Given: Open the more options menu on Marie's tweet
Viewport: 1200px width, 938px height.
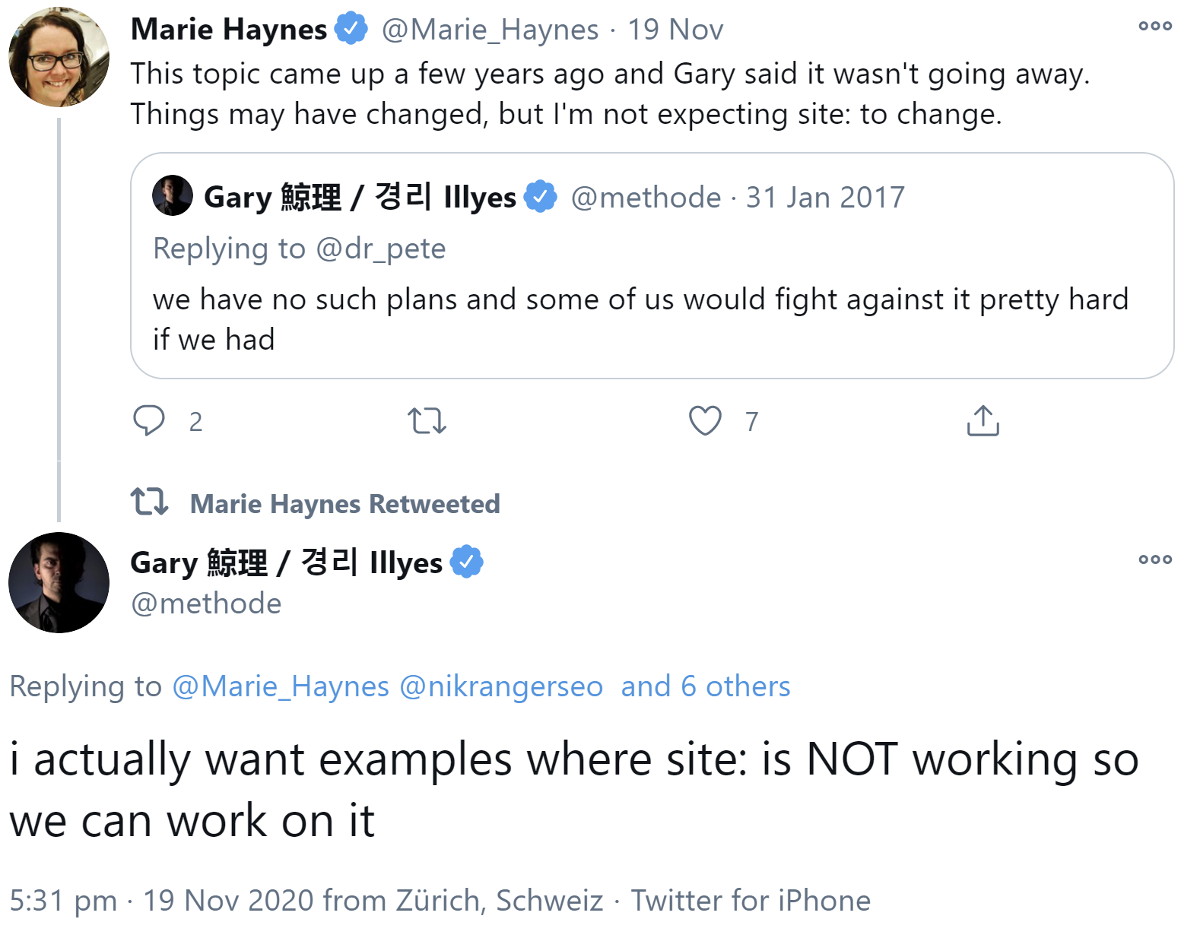Looking at the screenshot, I should [x=1154, y=27].
